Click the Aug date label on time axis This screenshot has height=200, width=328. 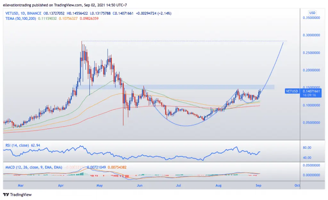pos(218,185)
